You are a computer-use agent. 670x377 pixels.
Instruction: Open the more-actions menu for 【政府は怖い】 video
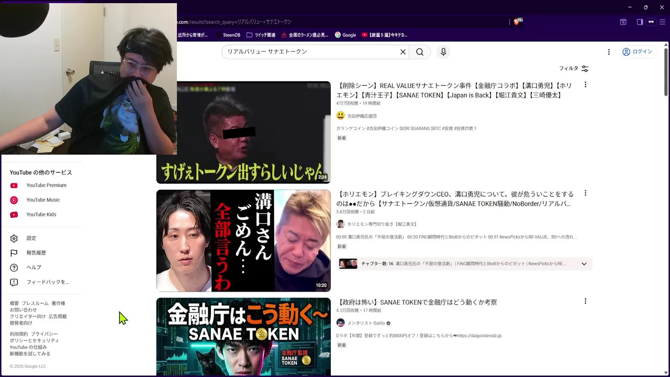585,301
